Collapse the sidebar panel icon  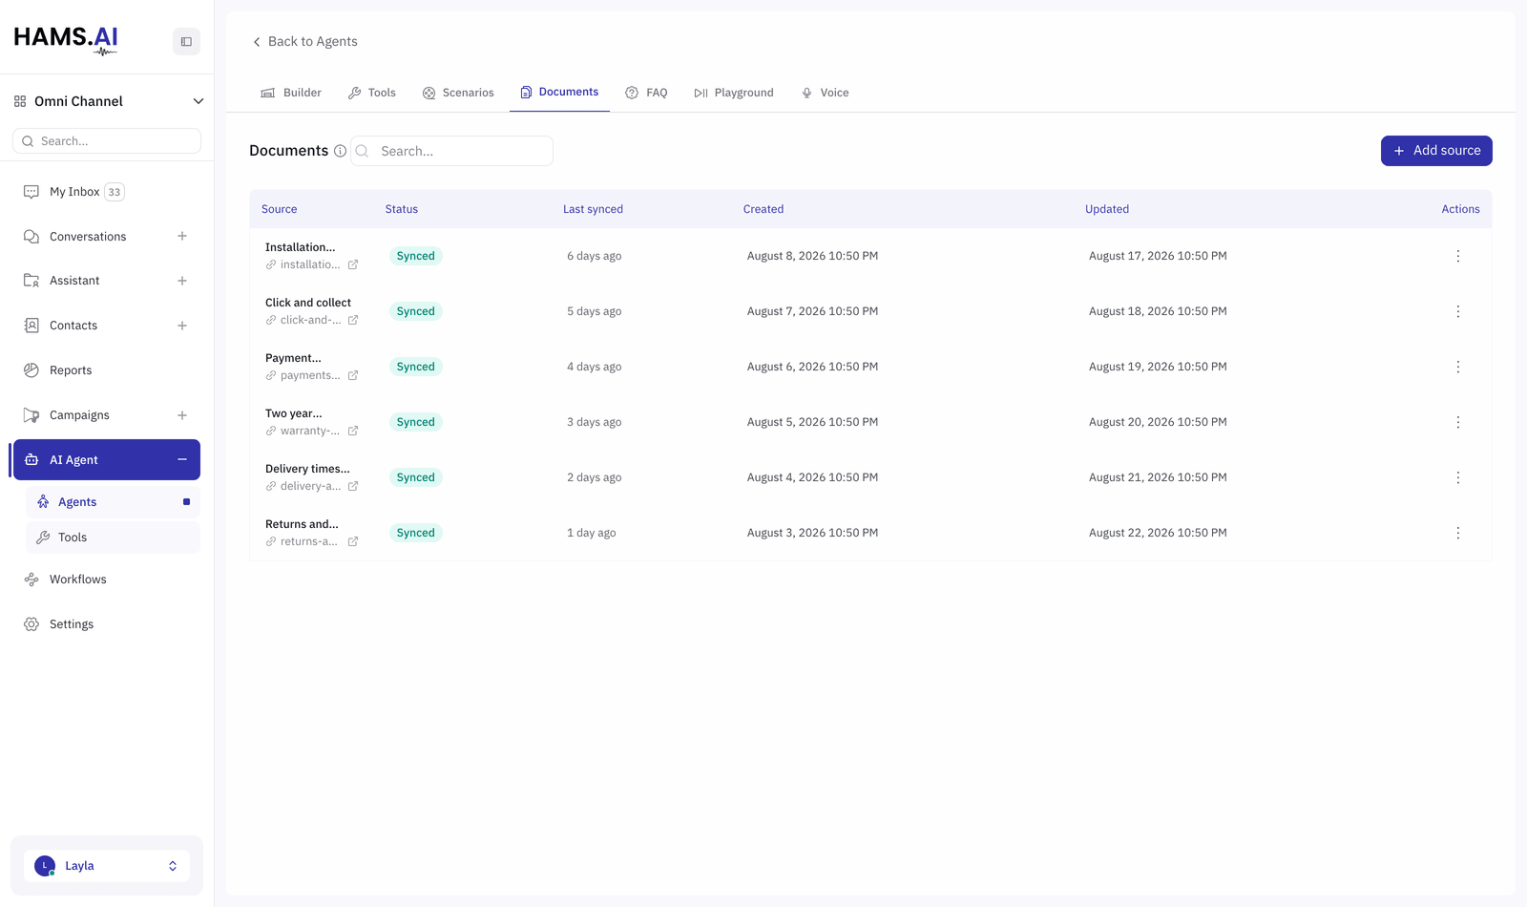pos(186,41)
